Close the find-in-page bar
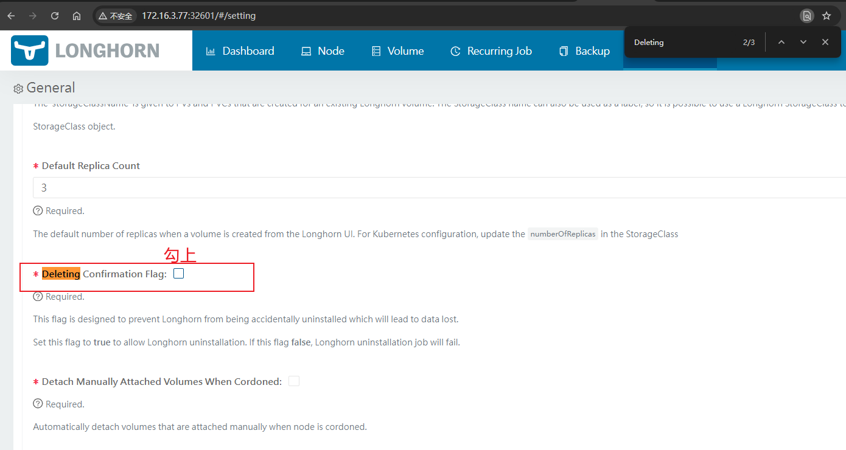Viewport: 846px width, 450px height. [825, 42]
